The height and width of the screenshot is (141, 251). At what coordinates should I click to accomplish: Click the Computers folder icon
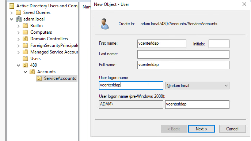click(x=25, y=32)
